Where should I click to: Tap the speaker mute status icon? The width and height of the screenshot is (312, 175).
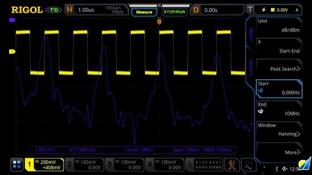285,169
